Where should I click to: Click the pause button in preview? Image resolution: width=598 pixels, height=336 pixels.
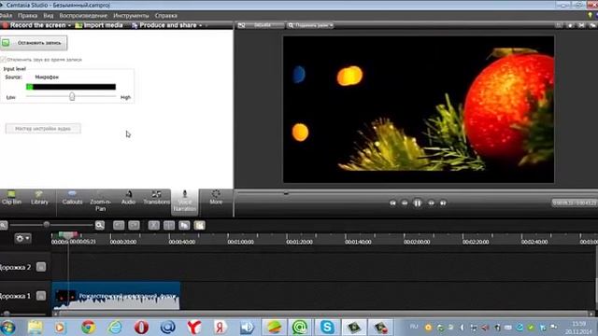tap(418, 203)
